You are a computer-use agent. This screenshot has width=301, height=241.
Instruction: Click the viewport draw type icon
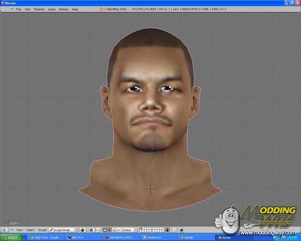(x=83, y=230)
